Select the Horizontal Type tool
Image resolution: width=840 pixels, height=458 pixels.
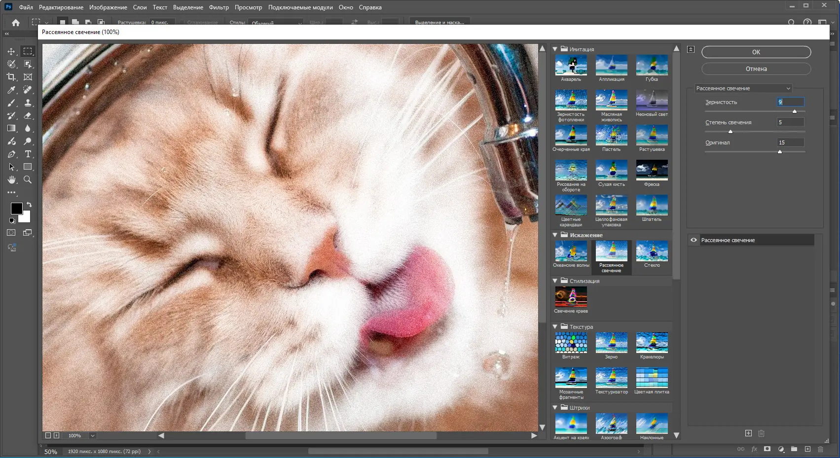28,154
